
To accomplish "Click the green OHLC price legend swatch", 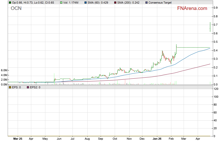I will (x=10, y=3).
